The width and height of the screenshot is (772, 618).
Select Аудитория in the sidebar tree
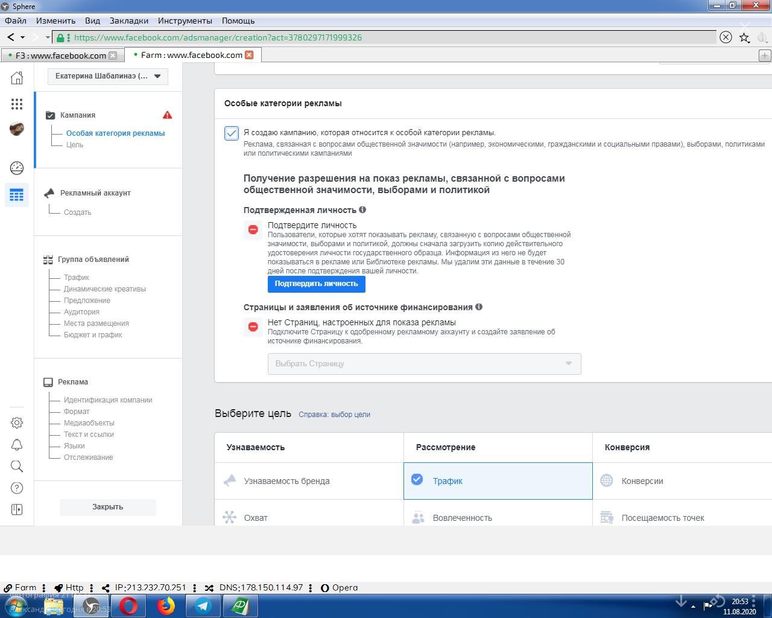(x=81, y=312)
